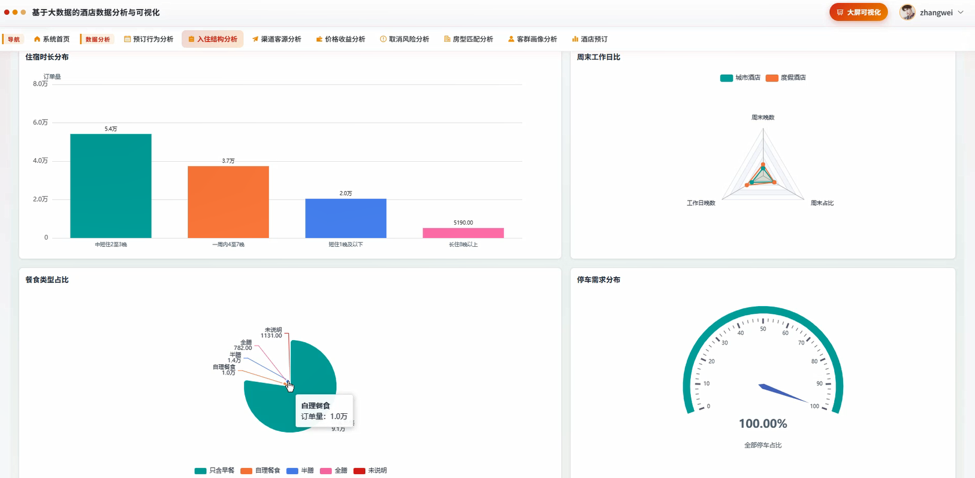Click the home icon beside 系统首页
The image size is (975, 478).
(37, 39)
